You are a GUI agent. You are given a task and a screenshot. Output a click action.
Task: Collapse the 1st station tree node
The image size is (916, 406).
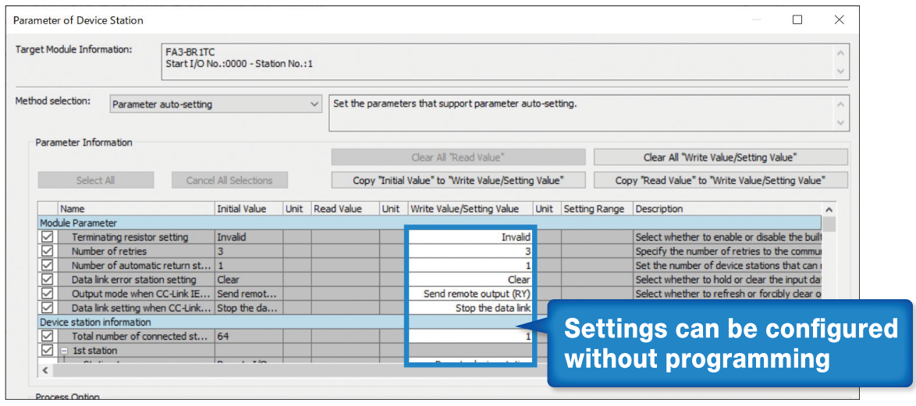tap(64, 351)
